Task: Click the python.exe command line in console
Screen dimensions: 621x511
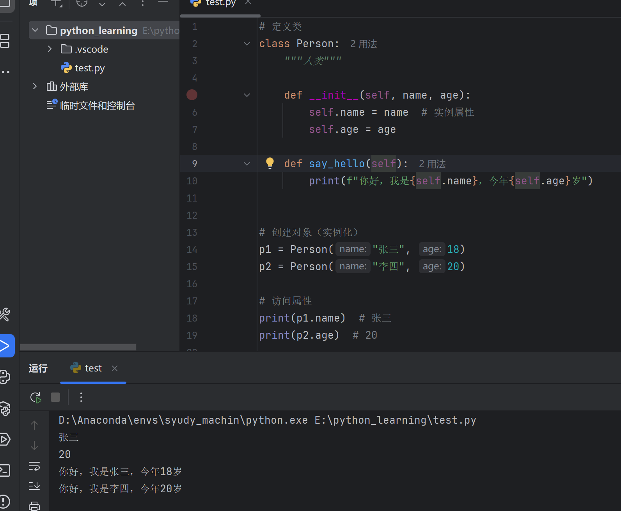Action: tap(267, 420)
